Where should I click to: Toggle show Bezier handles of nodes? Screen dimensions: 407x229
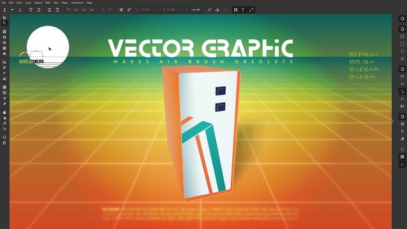pos(243,10)
